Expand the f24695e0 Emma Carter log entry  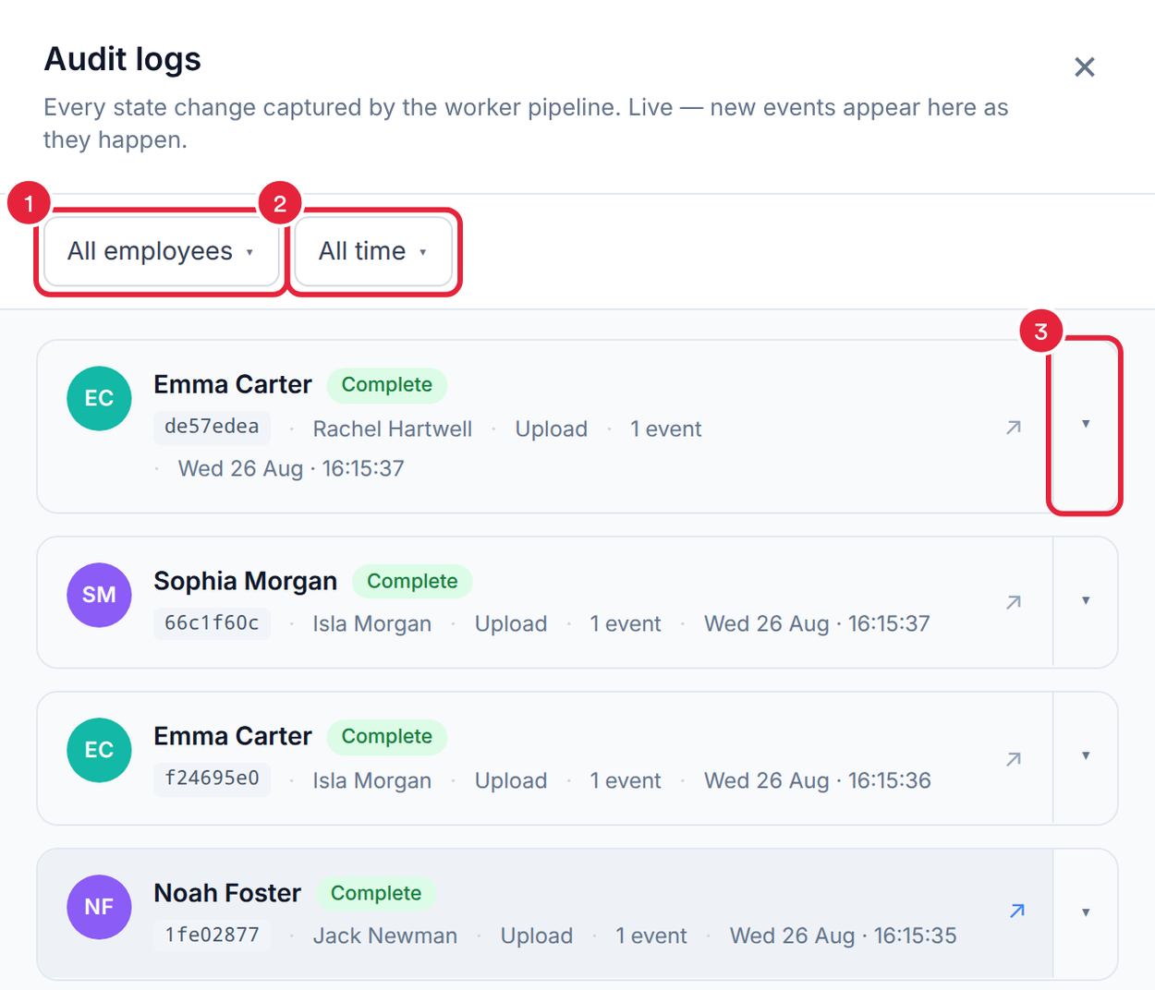click(1086, 757)
